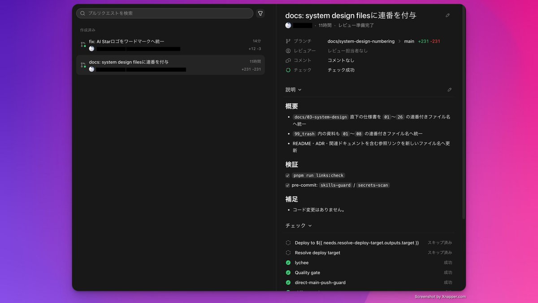This screenshot has width=538, height=303.
Task: Collapse the チェック section chevron
Action: pos(310,226)
